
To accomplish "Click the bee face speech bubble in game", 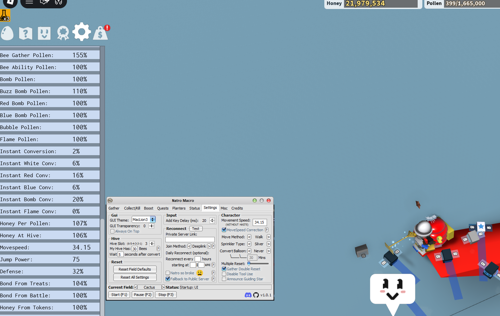I will [393, 290].
